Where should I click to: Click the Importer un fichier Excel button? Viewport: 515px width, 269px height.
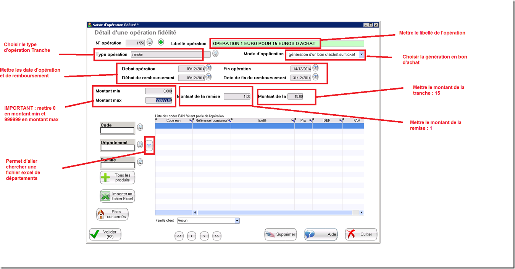(x=118, y=196)
